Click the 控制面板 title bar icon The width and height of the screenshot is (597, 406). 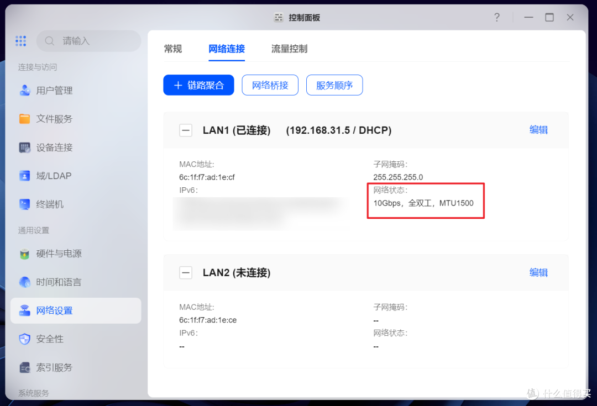coord(279,18)
